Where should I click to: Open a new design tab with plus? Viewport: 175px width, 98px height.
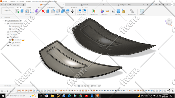coord(147,5)
